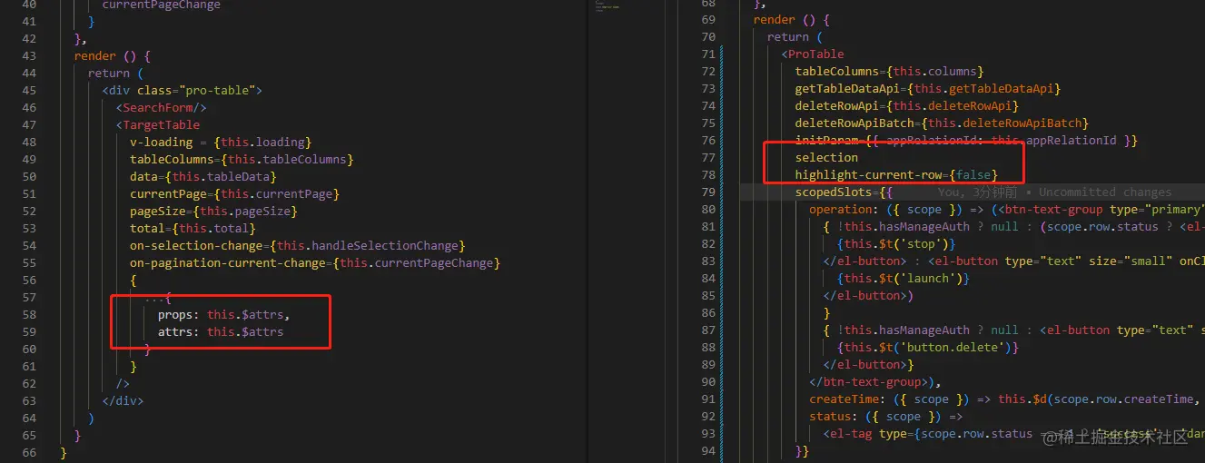Click 'tableColumns={this.tableColumns}' in left editor

point(242,159)
